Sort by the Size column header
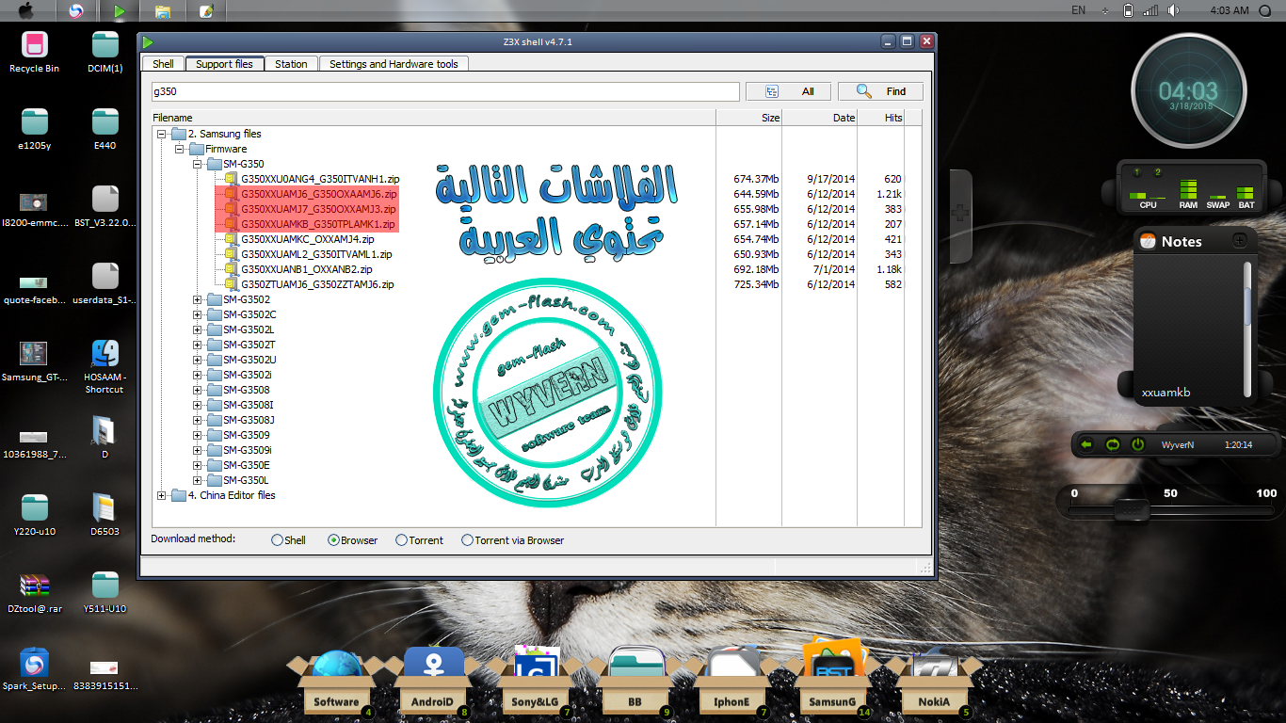 point(749,118)
